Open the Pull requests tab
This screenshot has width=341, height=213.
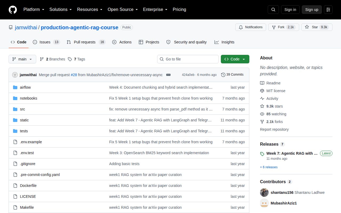coord(86,42)
